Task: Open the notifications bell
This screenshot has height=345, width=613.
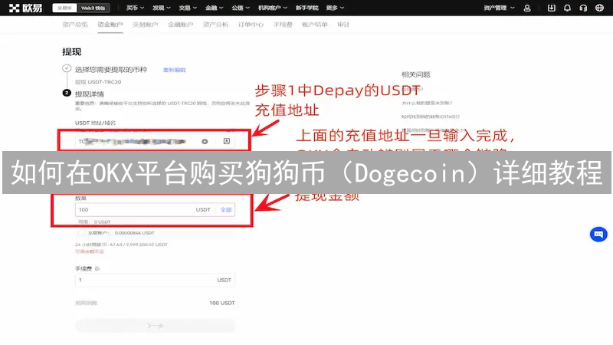Action: coord(567,8)
